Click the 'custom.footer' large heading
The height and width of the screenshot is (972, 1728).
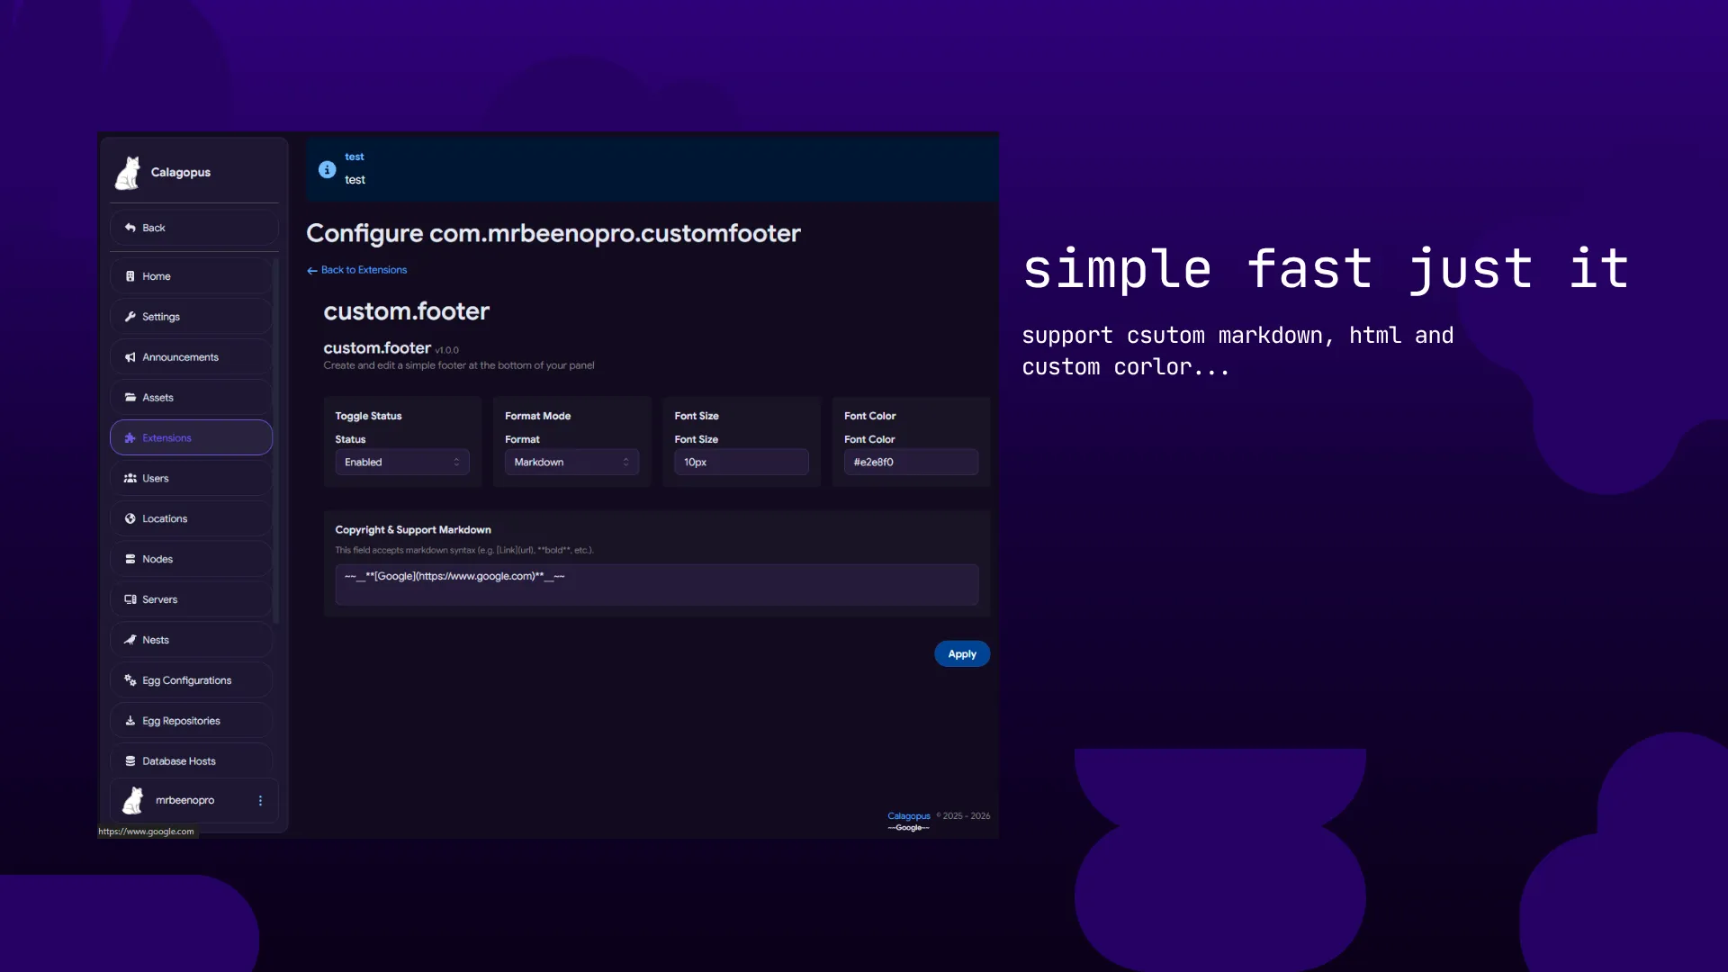(407, 311)
